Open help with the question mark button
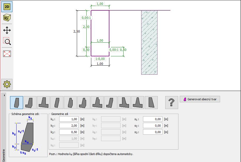This screenshot has width=241, height=162. (x=172, y=103)
